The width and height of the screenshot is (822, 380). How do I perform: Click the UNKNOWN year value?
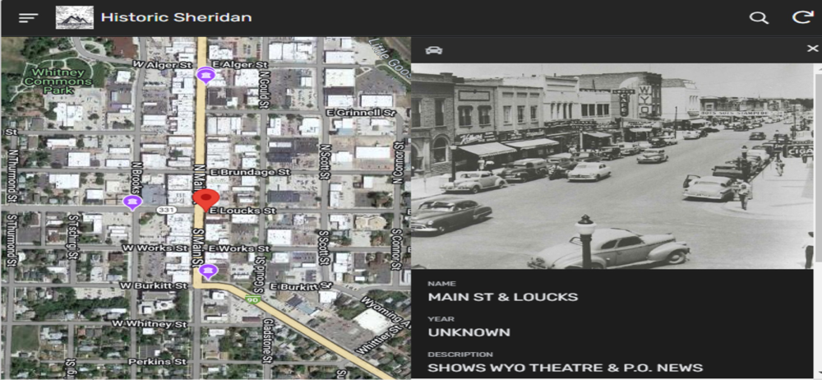469,333
